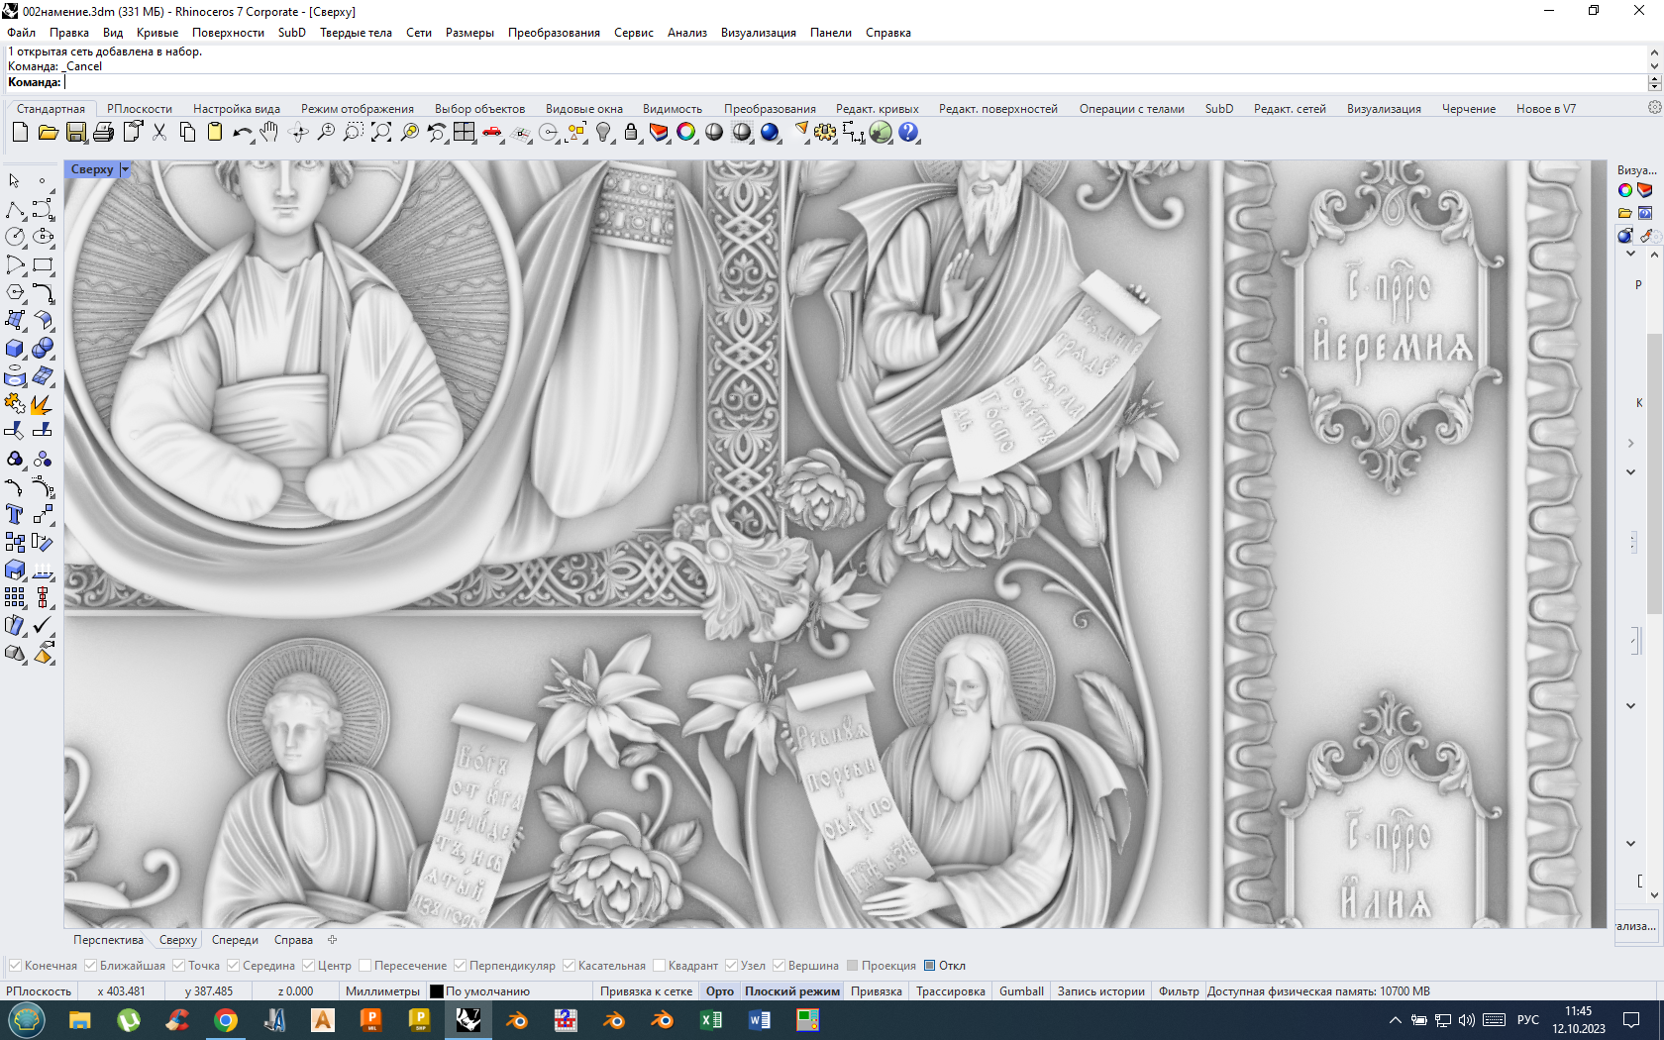Toggle the Привязка к сетке button
1664x1040 pixels.
(646, 991)
